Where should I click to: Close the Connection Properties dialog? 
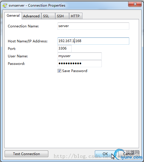click(135, 4)
